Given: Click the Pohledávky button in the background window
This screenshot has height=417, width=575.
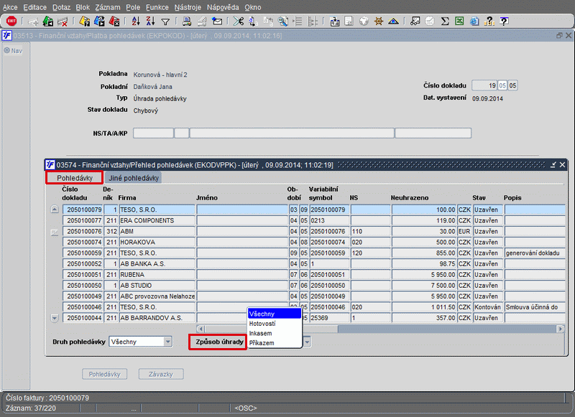Looking at the screenshot, I should point(104,374).
